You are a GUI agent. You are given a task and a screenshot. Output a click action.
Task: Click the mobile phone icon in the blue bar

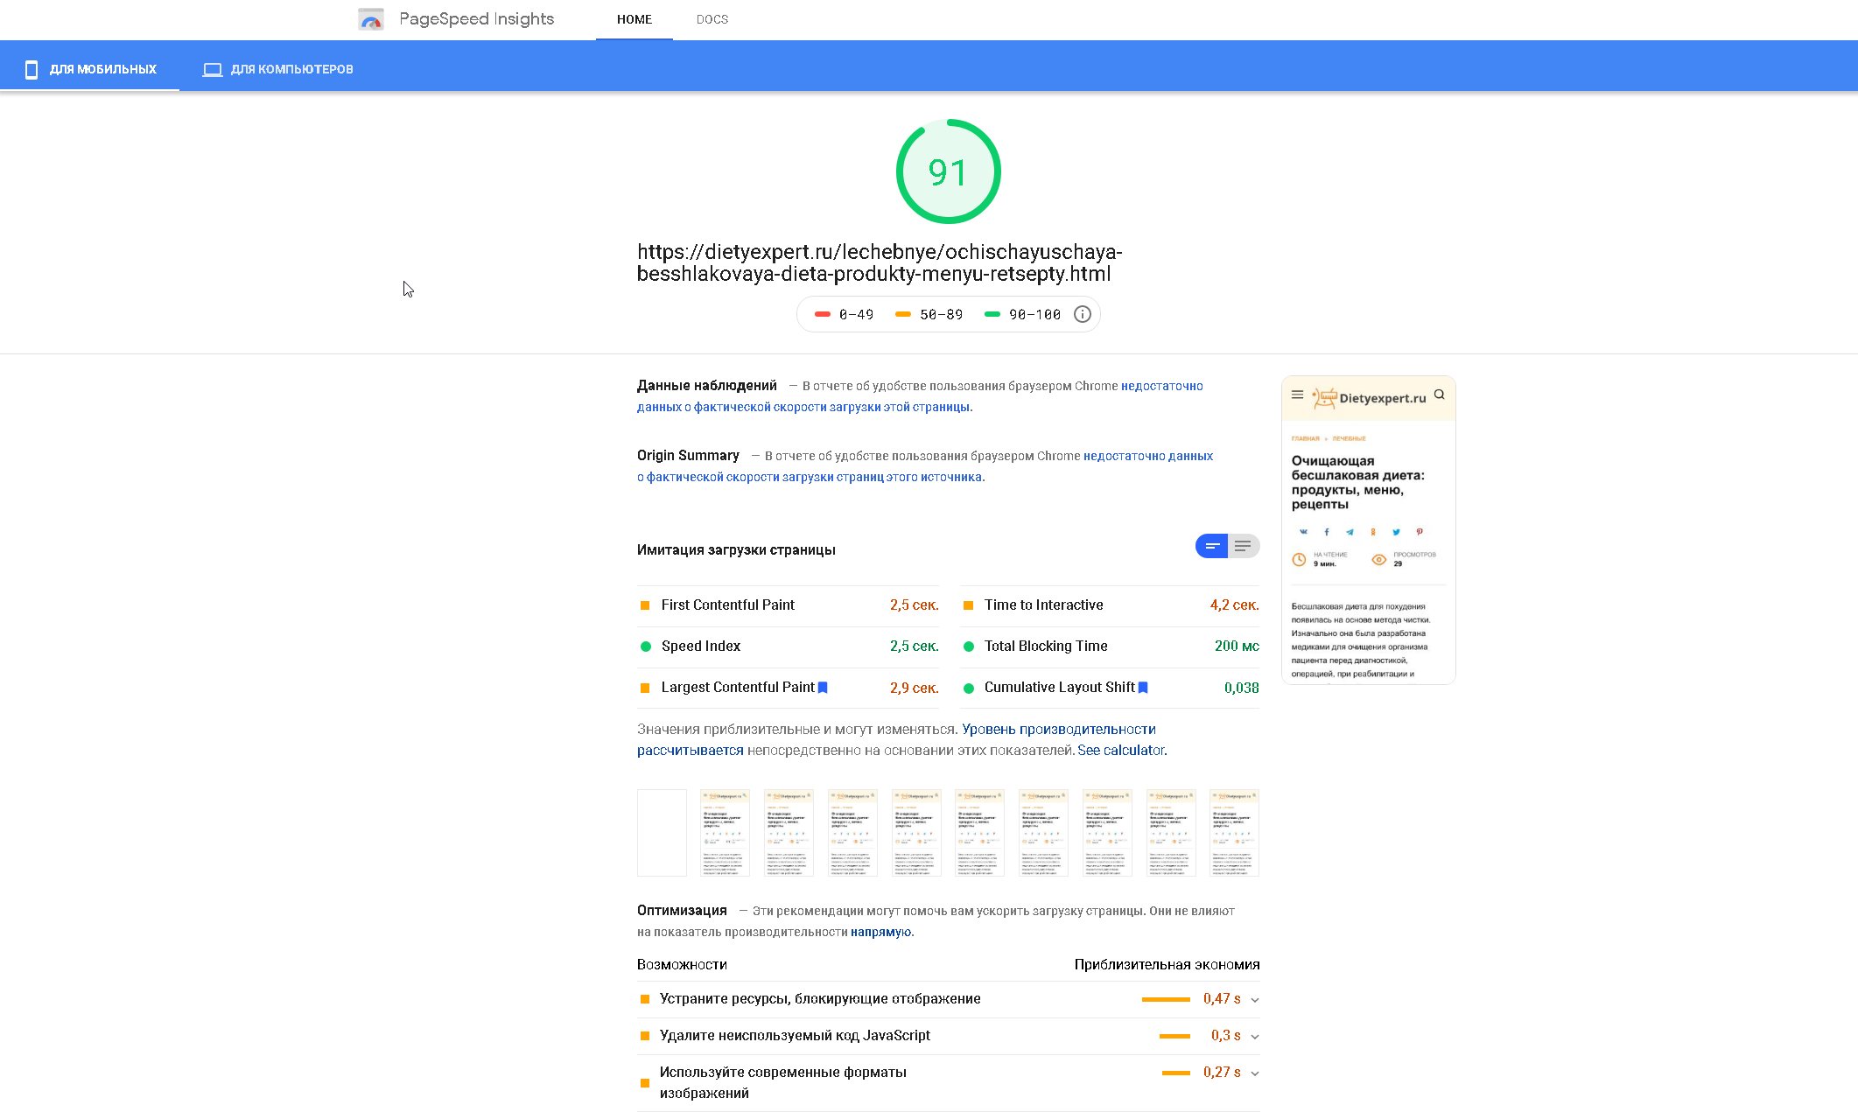[32, 69]
